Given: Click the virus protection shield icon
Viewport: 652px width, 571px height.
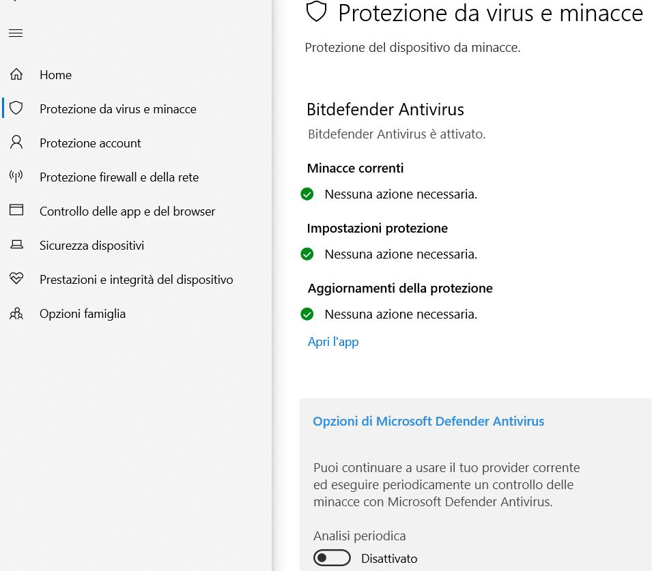Looking at the screenshot, I should click(x=16, y=108).
